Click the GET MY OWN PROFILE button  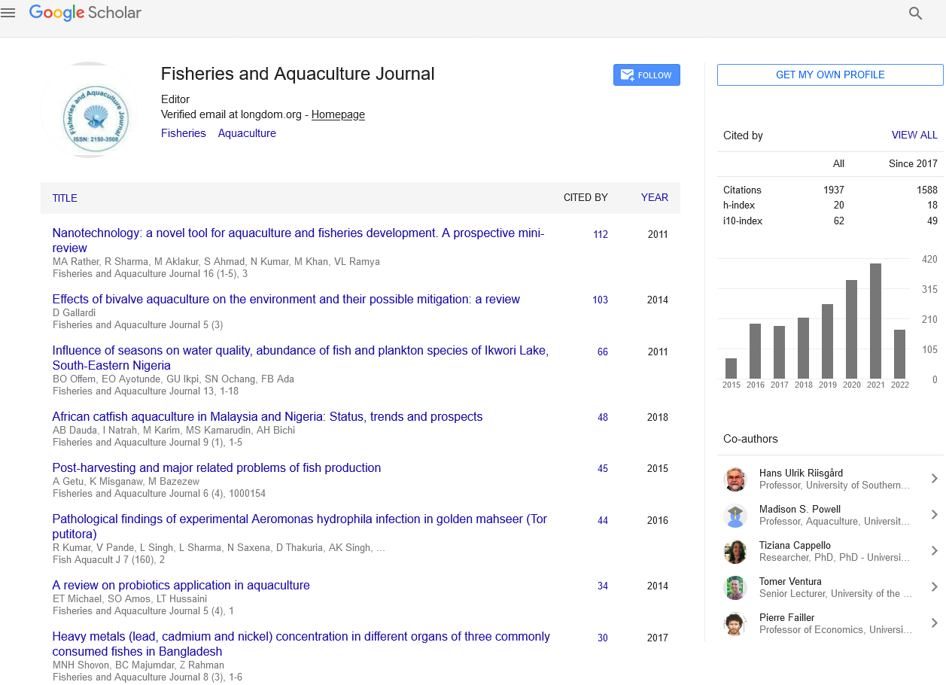point(829,75)
